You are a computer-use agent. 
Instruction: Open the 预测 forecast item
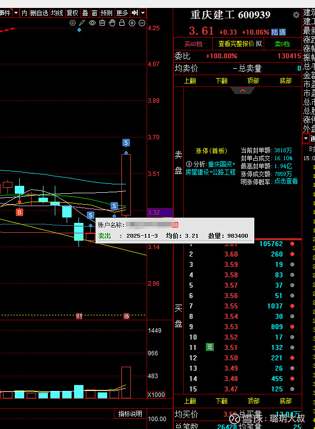pos(107,13)
